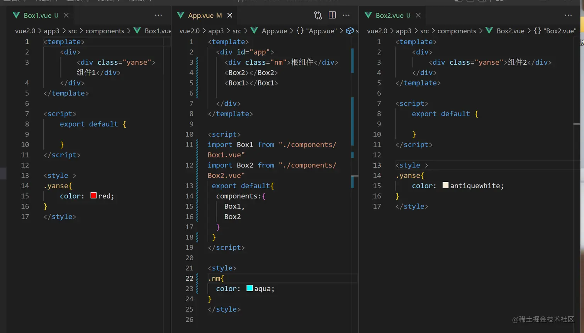
Task: Click '<Box2></Box2>' tag in App.vue
Action: 251,73
